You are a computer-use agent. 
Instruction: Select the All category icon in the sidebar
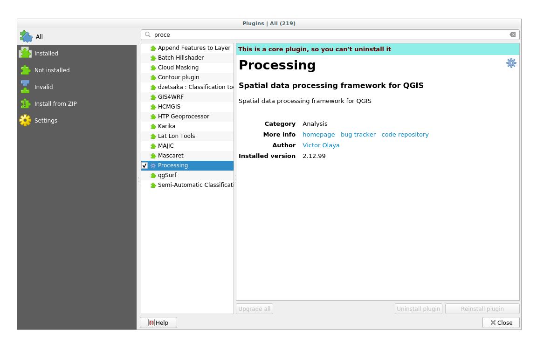[27, 36]
